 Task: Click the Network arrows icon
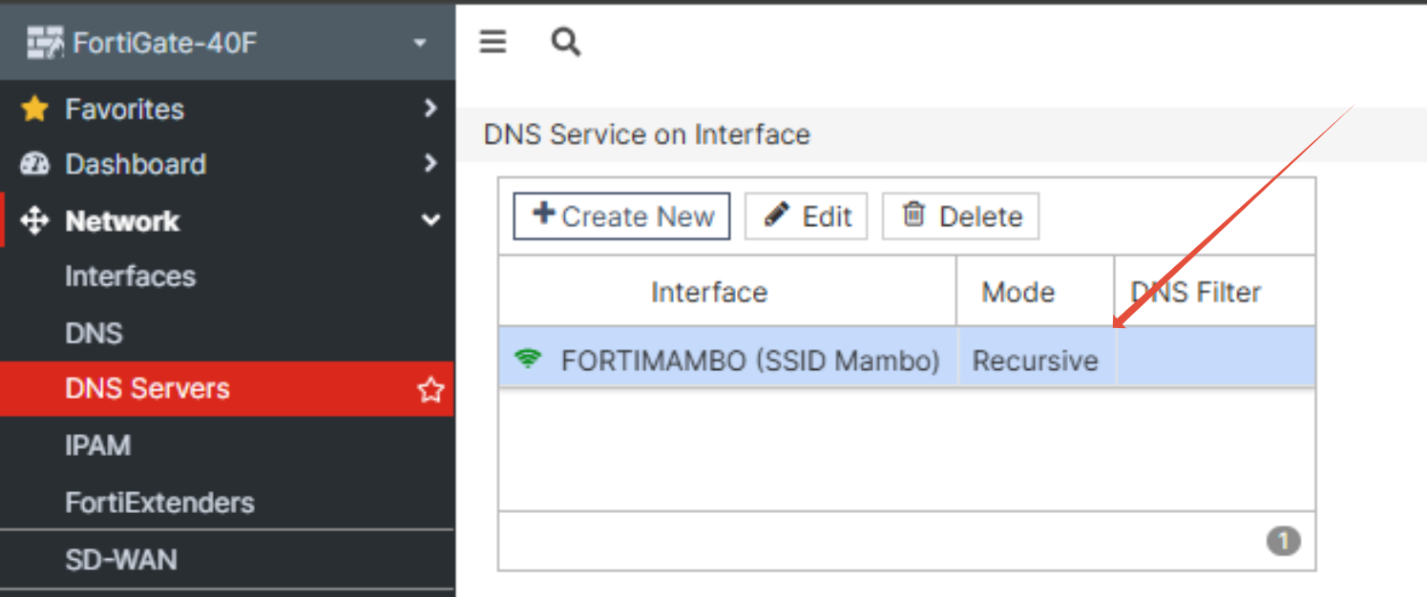click(34, 221)
